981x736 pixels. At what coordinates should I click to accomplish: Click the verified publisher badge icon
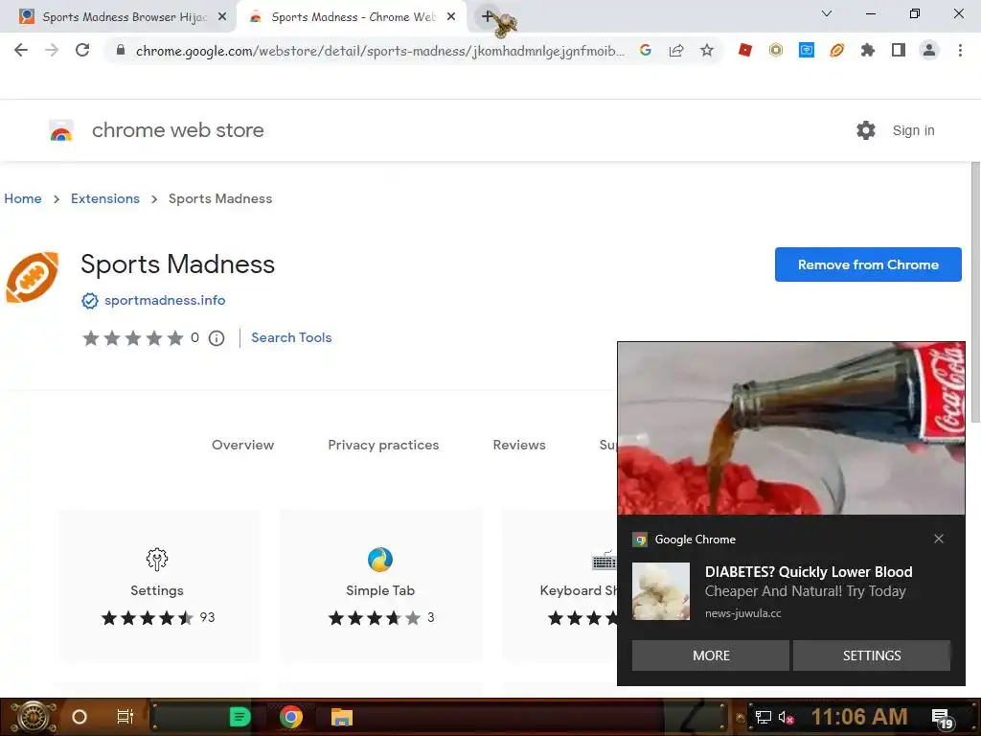tap(89, 301)
